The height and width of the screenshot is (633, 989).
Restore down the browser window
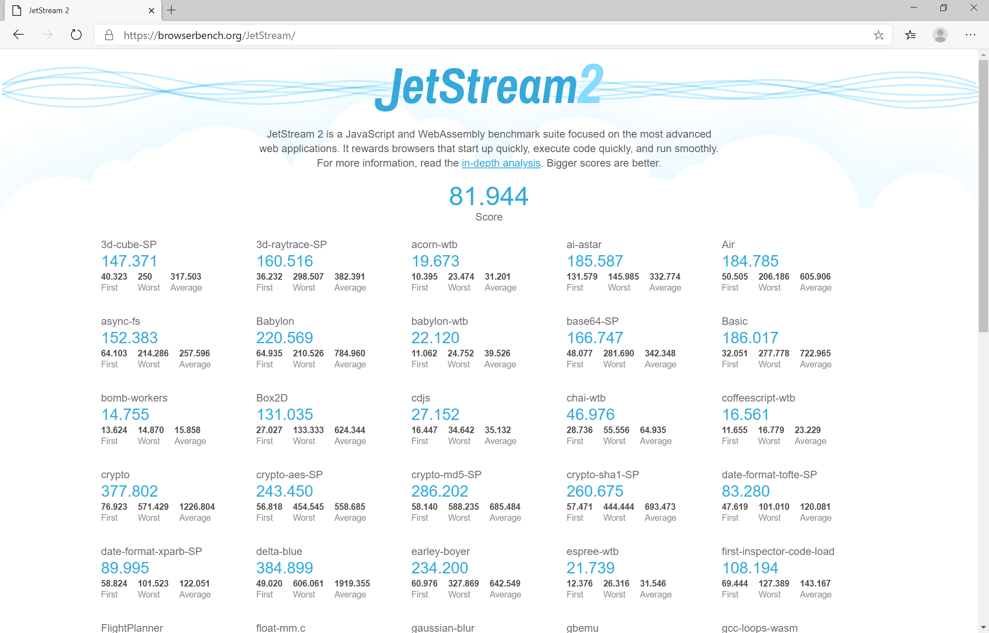coord(943,8)
